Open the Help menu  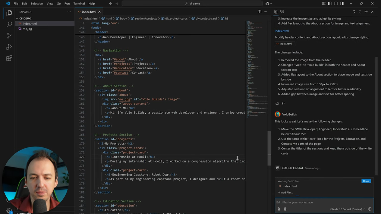click(92, 4)
